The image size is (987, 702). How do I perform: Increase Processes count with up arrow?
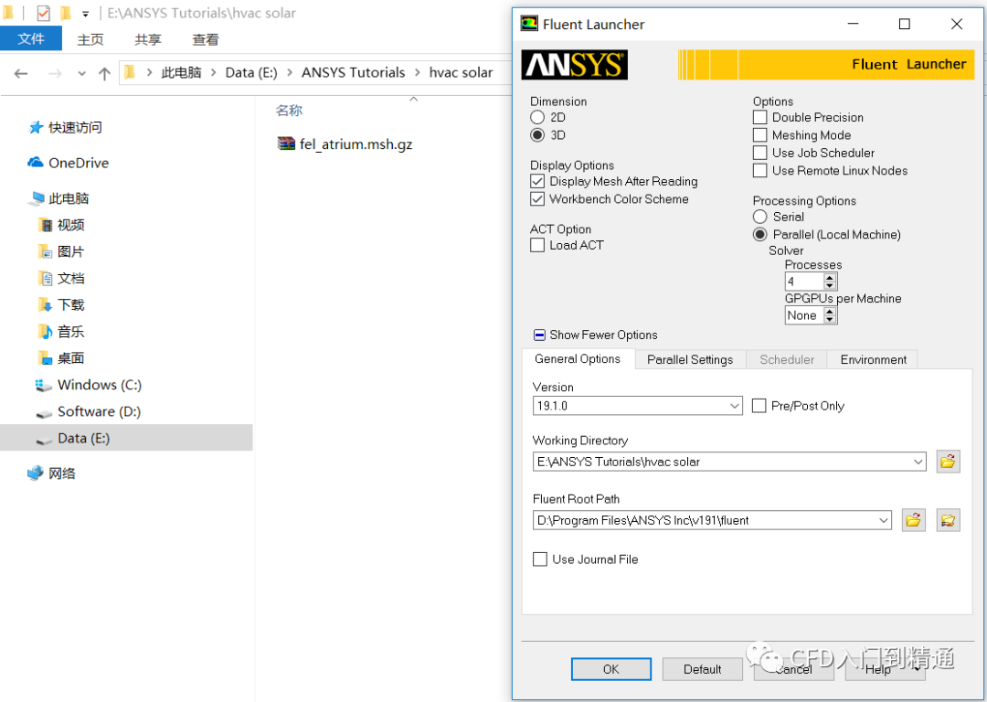coord(830,278)
